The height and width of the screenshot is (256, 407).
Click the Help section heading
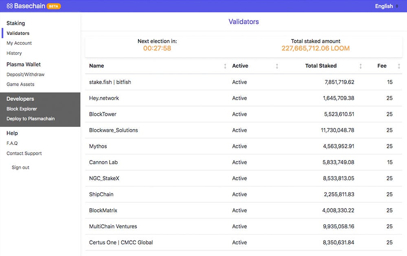12,133
